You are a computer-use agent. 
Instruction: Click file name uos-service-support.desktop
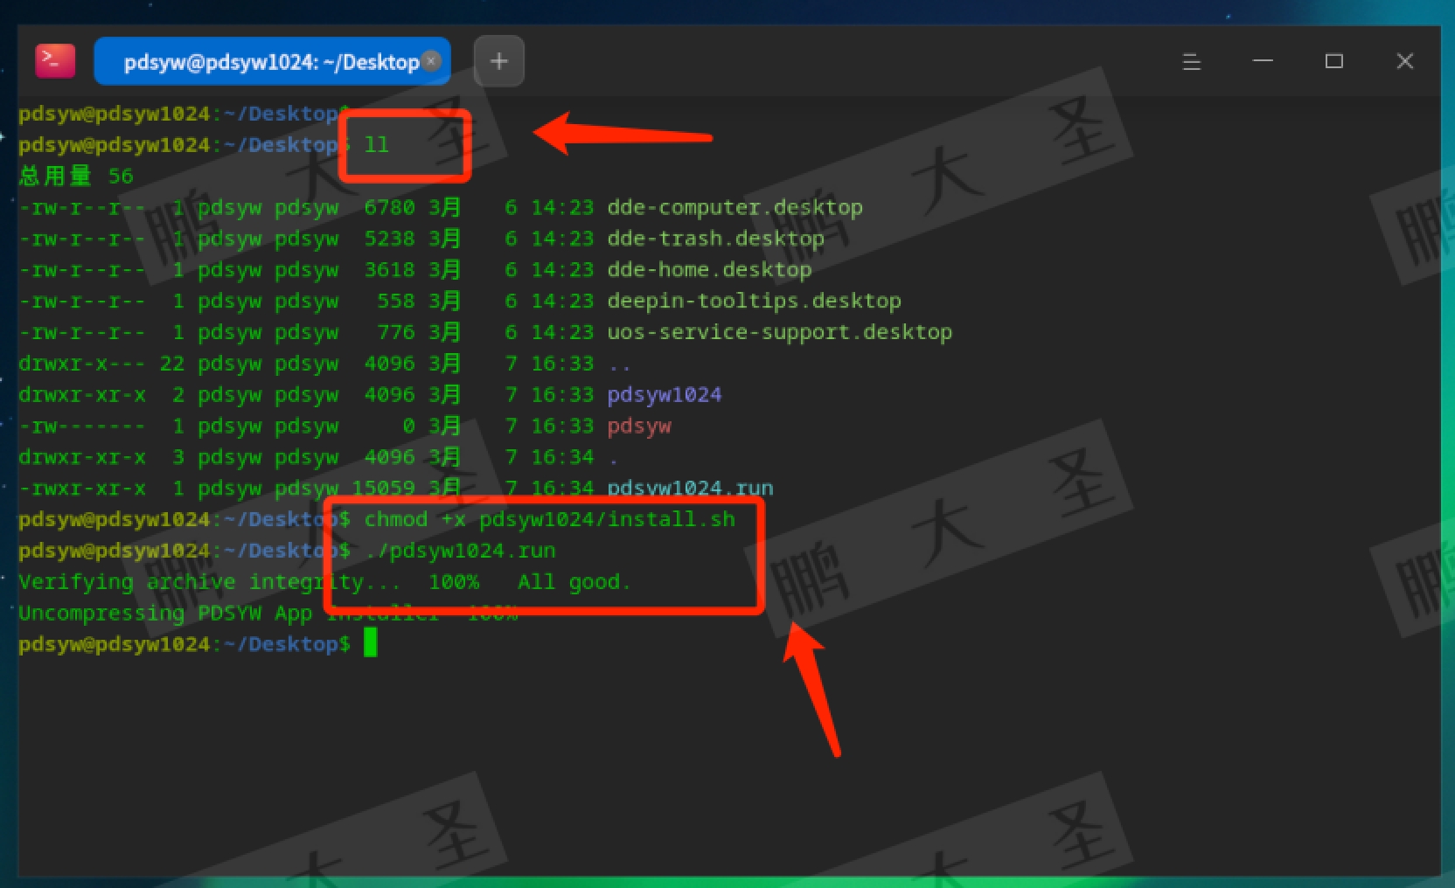[x=779, y=332]
